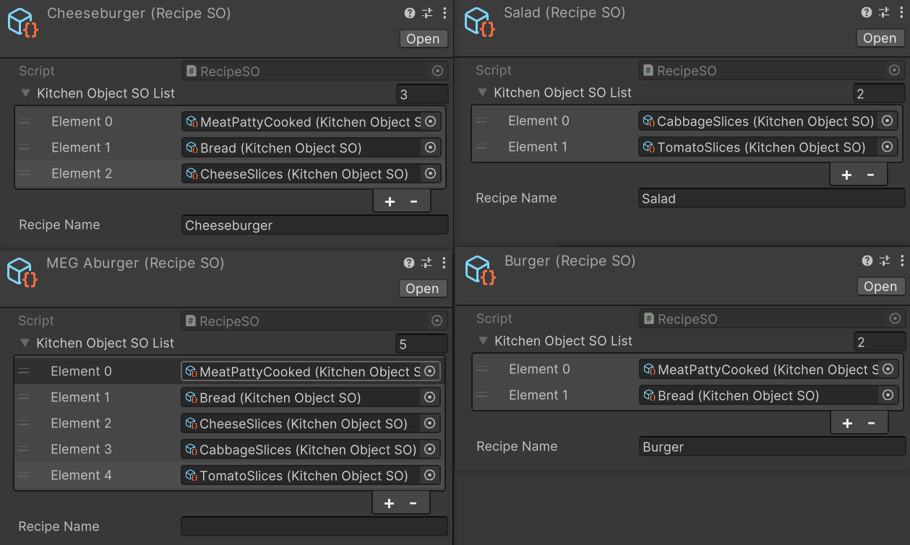Add a new element to the Salad list
The height and width of the screenshot is (545, 910).
(x=846, y=174)
